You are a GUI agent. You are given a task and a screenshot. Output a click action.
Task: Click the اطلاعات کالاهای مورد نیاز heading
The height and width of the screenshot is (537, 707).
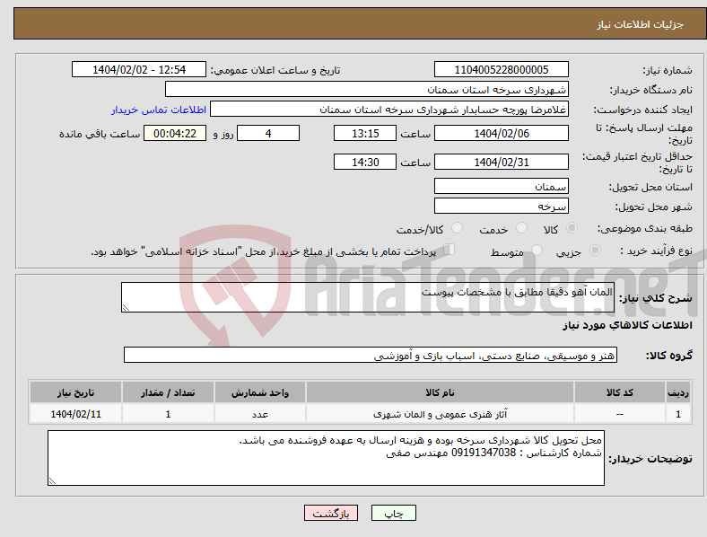click(x=627, y=325)
